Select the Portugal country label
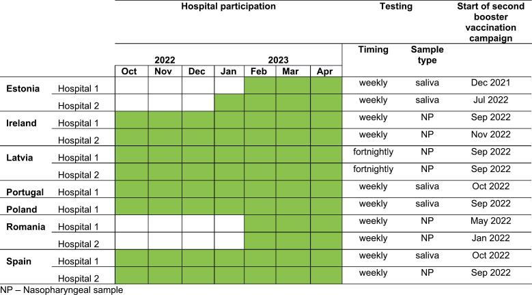Screen dimensions: 532x295 coord(26,191)
